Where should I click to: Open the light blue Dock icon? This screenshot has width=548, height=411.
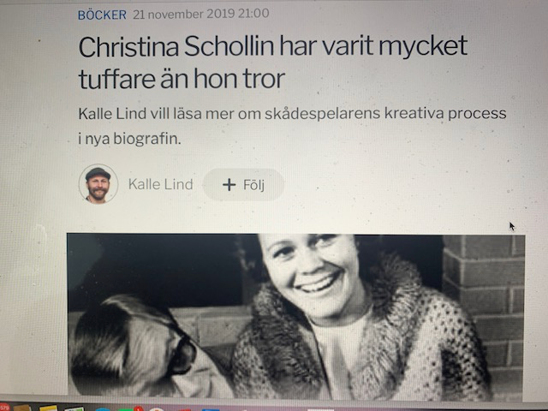point(103,409)
